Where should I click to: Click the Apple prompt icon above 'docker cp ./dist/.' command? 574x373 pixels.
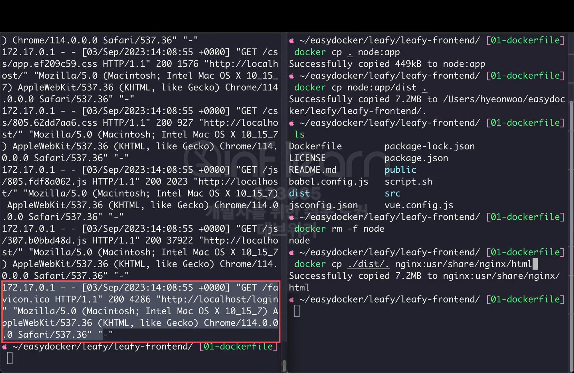(292, 252)
